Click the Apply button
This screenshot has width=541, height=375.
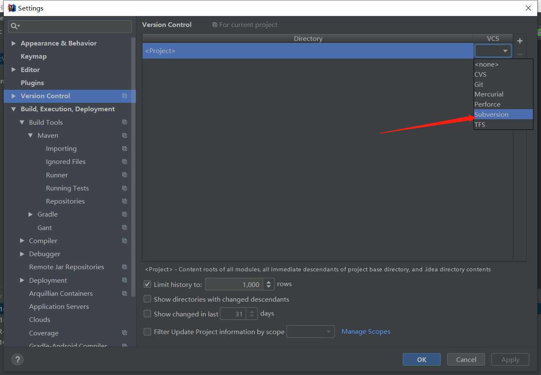510,359
